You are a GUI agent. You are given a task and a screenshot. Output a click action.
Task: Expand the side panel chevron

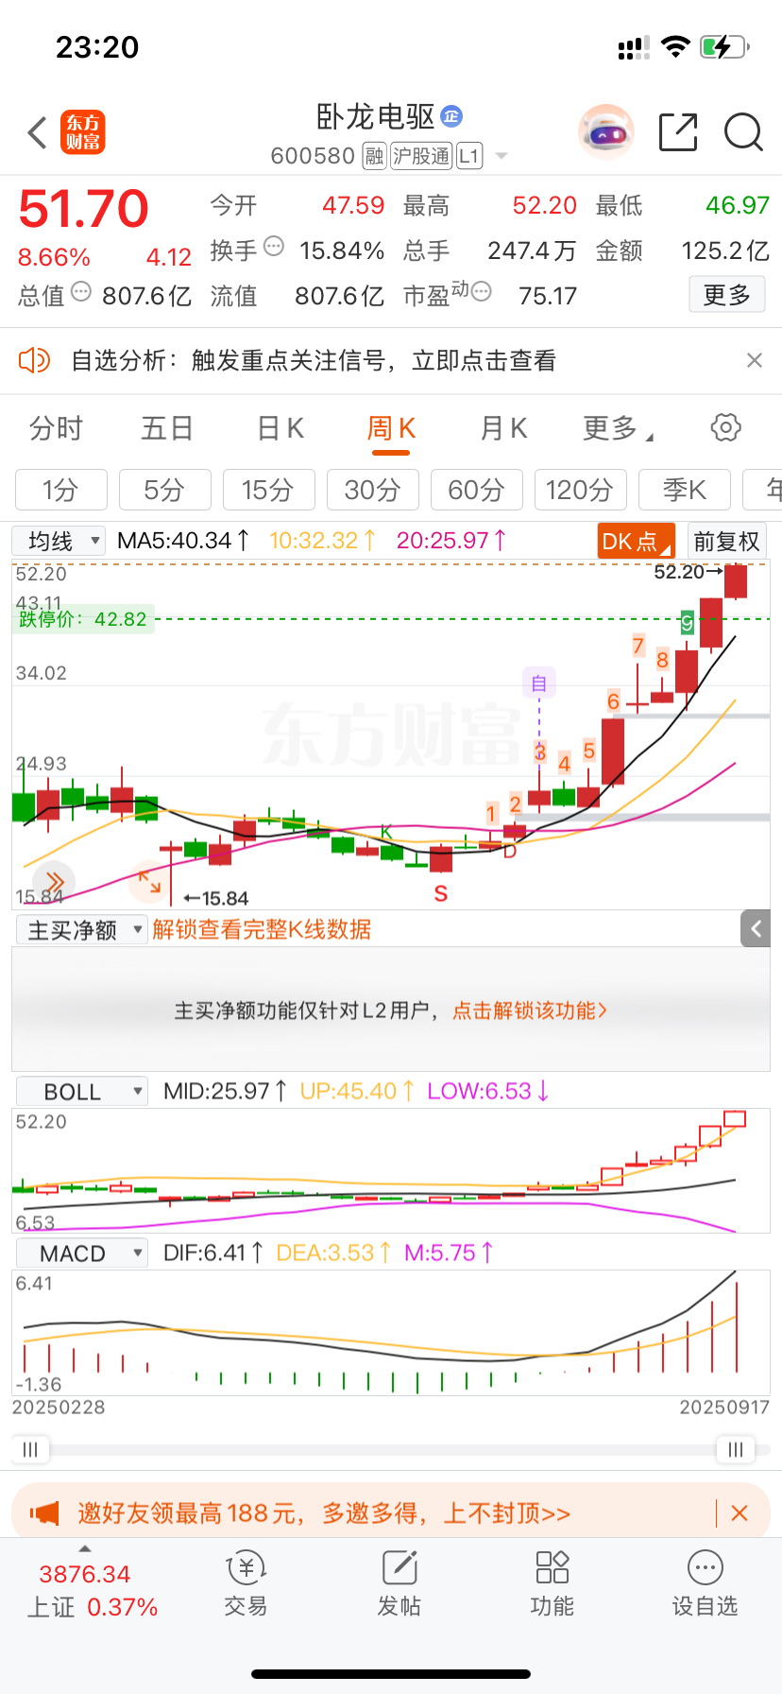(x=756, y=929)
